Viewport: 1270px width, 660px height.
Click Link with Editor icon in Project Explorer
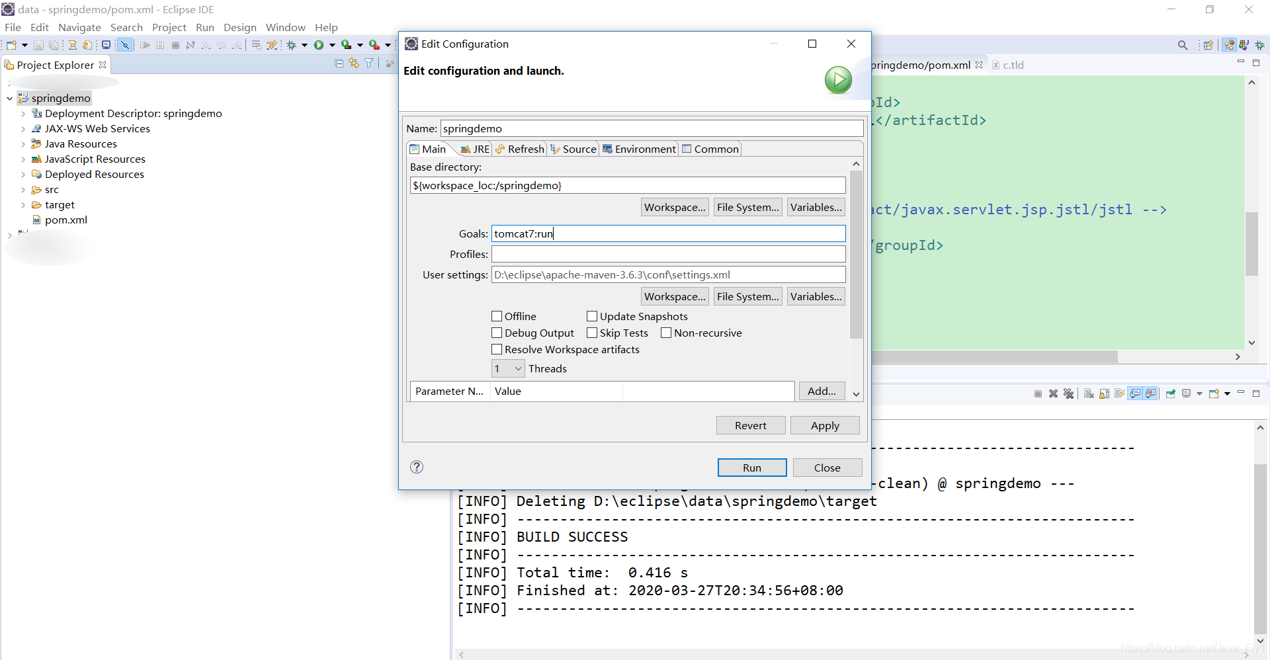354,63
